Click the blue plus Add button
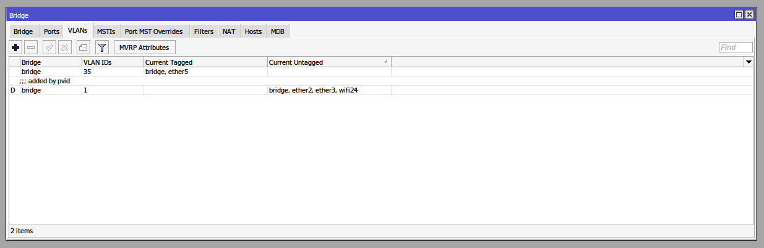764x248 pixels. point(15,47)
